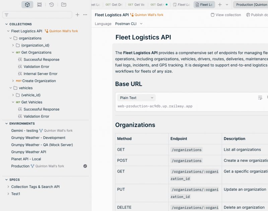Select Grumpy Weather API environment

(x=28, y=152)
